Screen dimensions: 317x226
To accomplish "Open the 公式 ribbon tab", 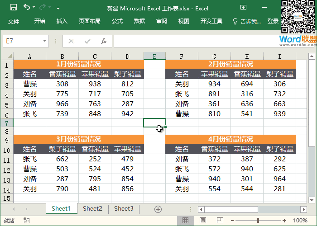I will click(x=117, y=21).
